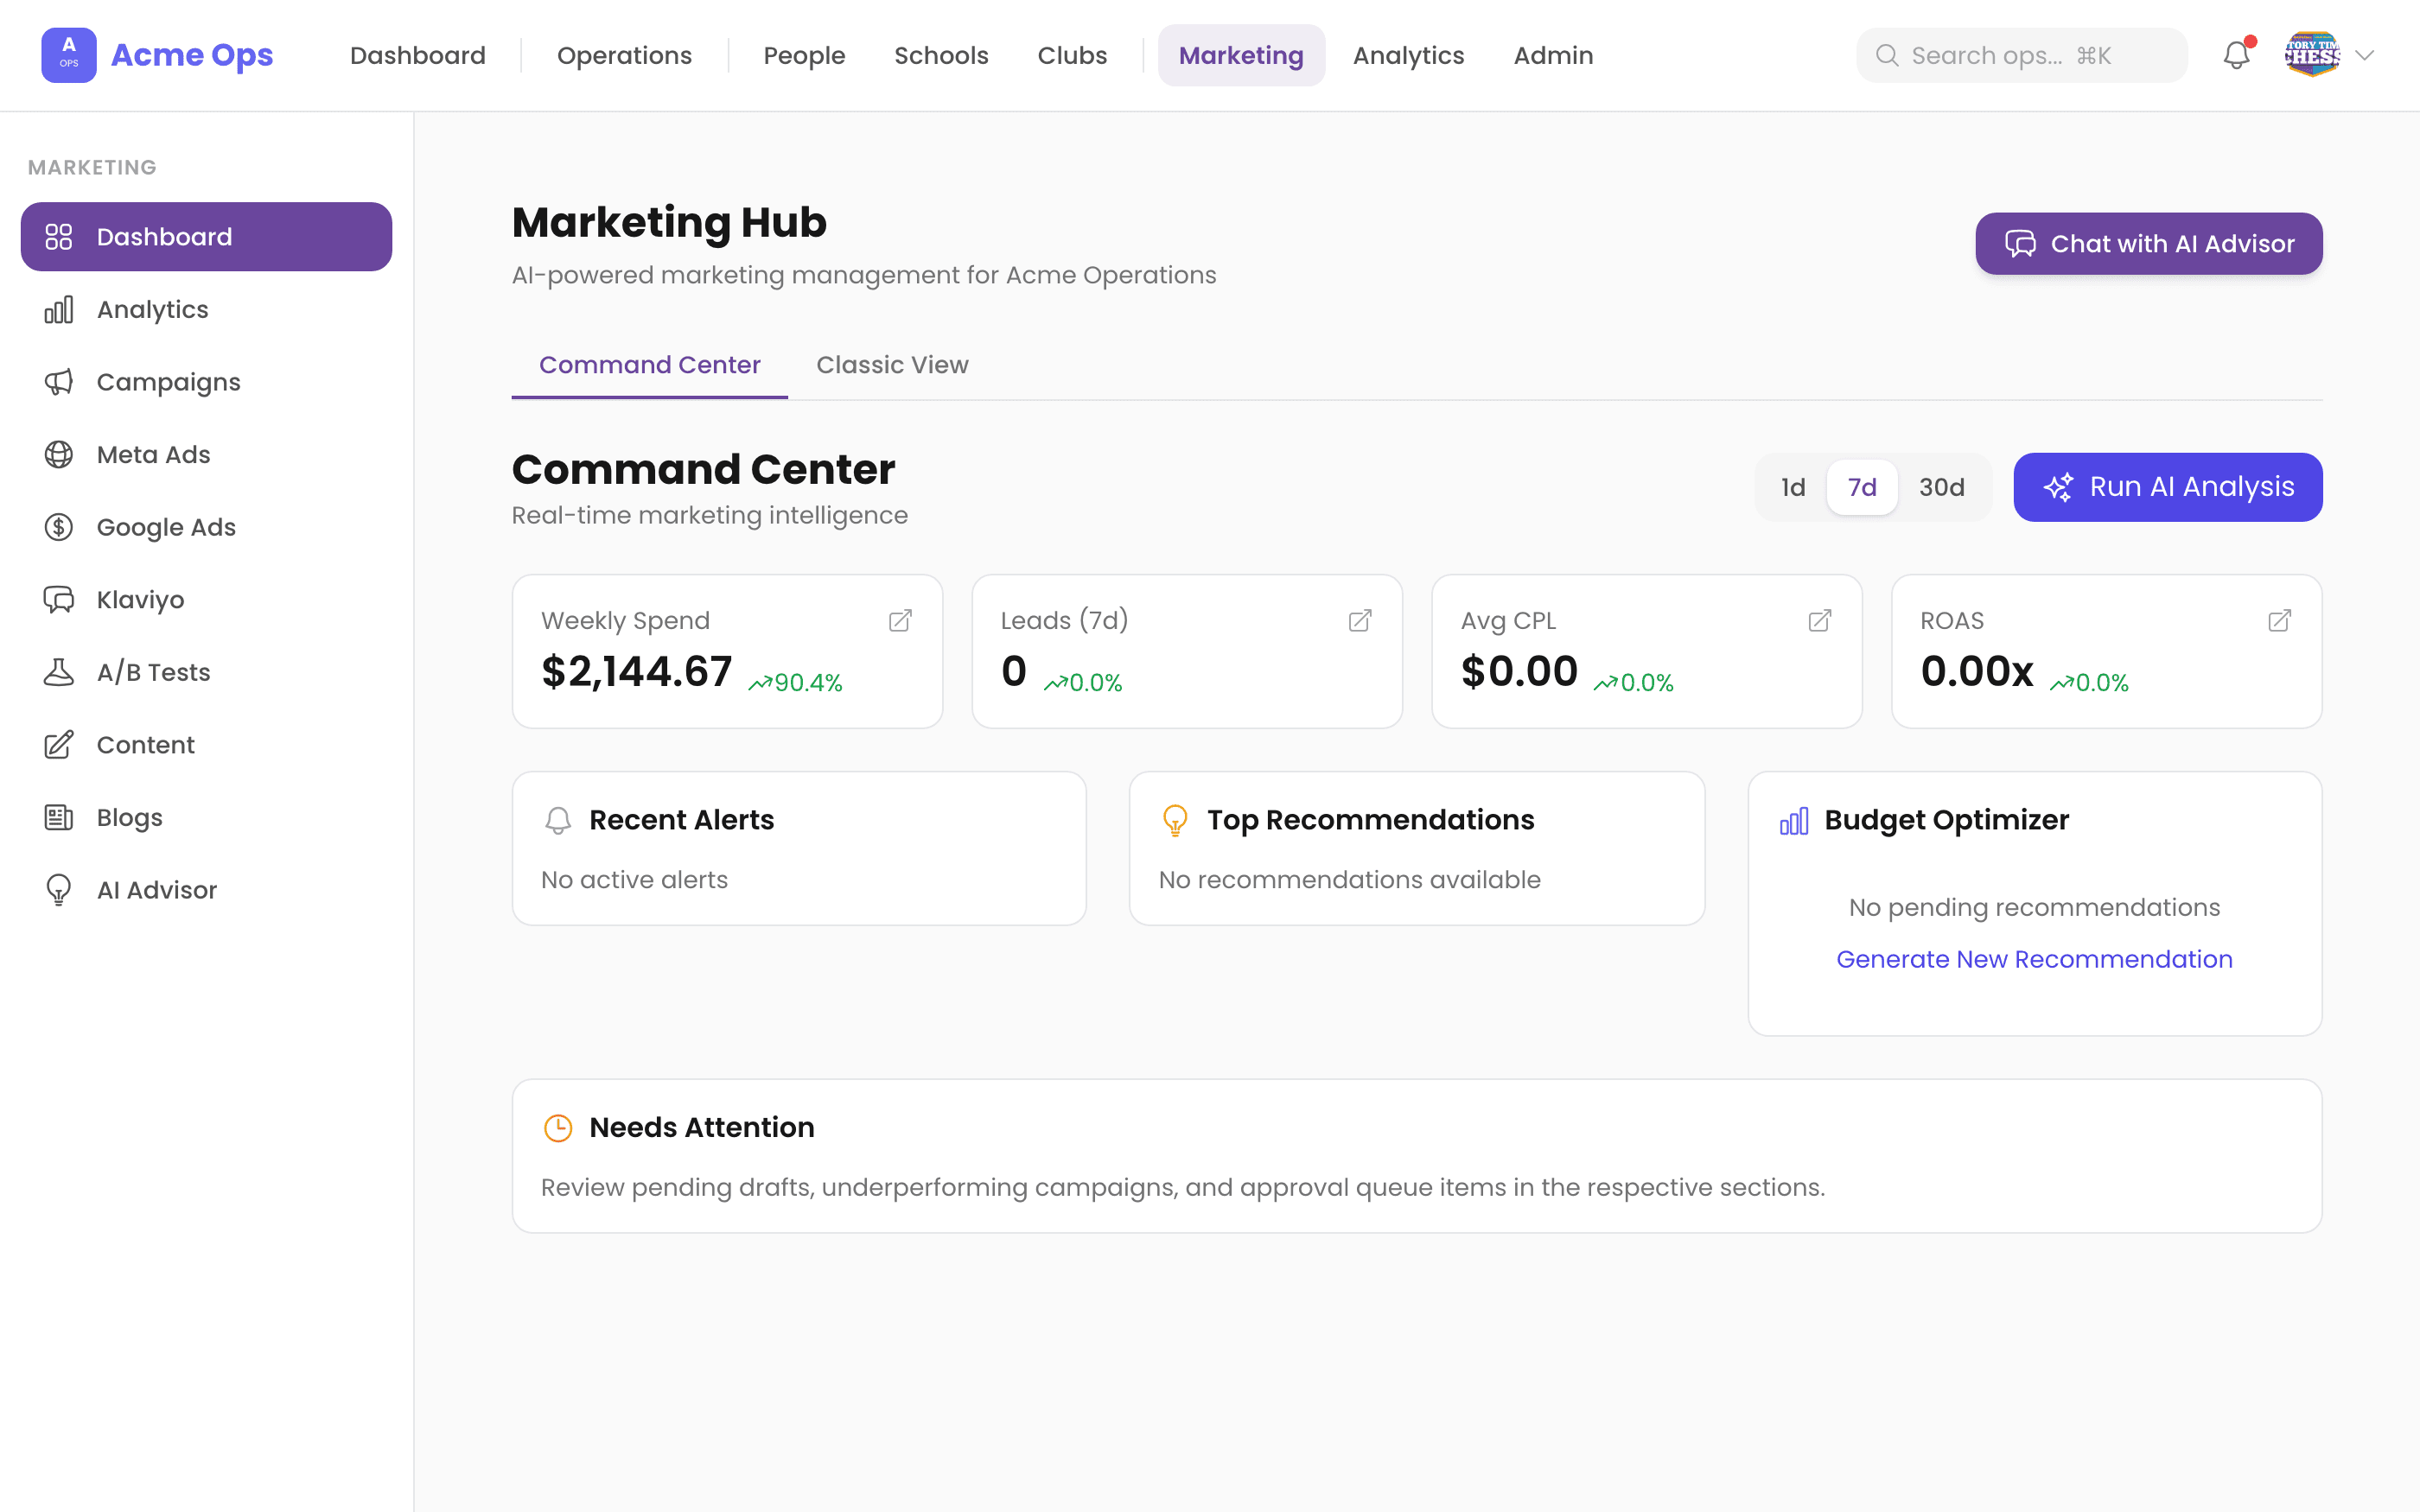The width and height of the screenshot is (2420, 1512).
Task: Click the ROAS card external link icon
Action: coord(2279,620)
